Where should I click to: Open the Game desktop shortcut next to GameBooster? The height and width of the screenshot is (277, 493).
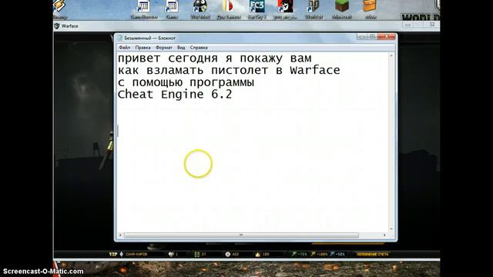point(172,7)
